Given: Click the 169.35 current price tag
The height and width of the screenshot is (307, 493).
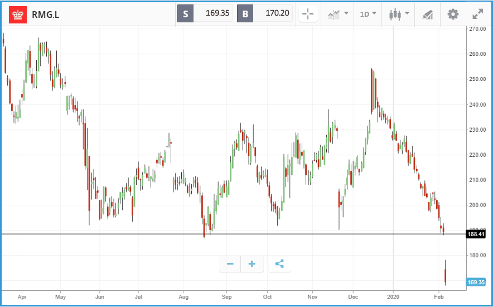Looking at the screenshot, I should (475, 282).
